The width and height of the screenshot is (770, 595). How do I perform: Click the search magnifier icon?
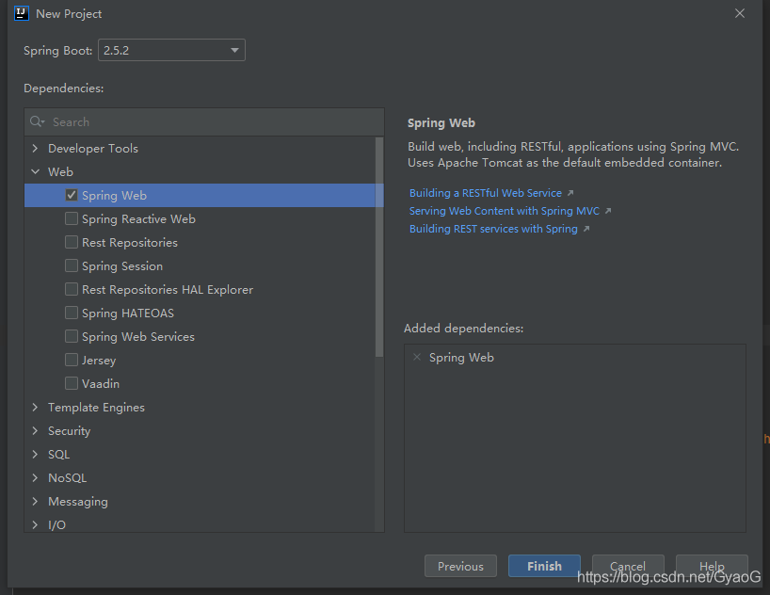pos(37,121)
